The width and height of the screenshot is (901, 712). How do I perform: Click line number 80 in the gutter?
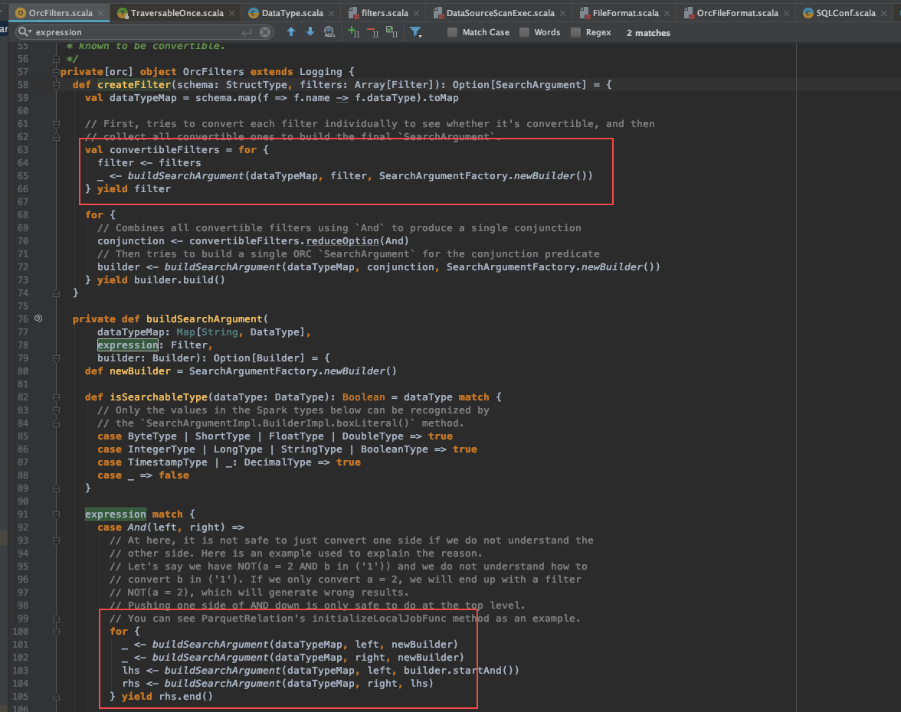pyautogui.click(x=22, y=371)
